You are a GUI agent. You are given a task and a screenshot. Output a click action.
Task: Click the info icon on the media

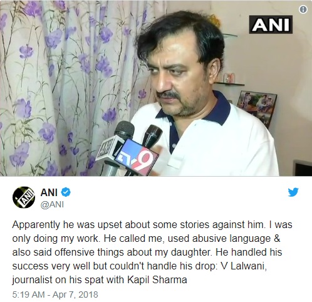tap(303, 9)
